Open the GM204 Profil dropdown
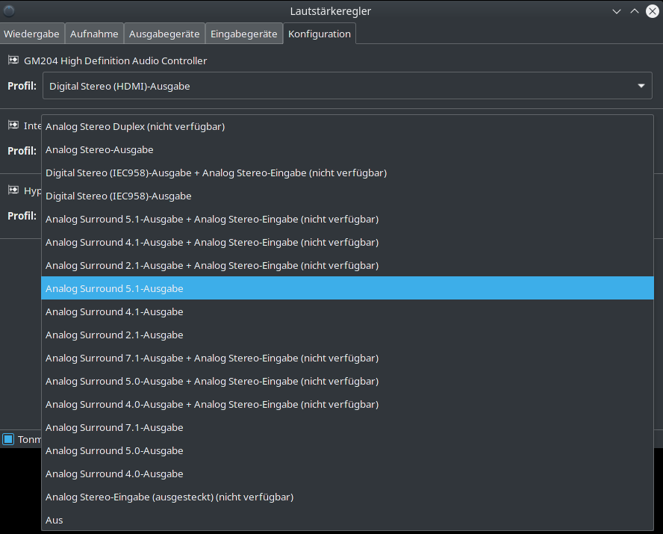This screenshot has width=663, height=534. tap(347, 86)
